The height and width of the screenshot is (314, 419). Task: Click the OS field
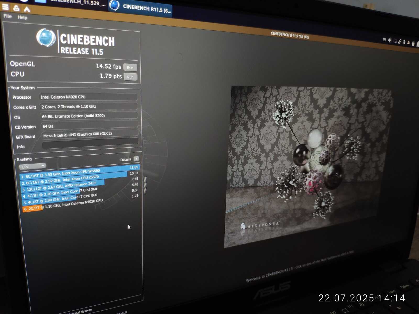click(x=89, y=116)
